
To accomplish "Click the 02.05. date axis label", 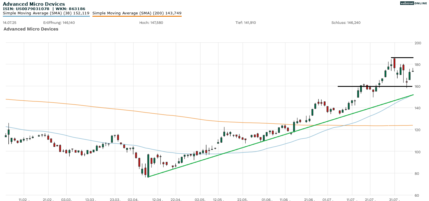I will [x=200, y=199].
